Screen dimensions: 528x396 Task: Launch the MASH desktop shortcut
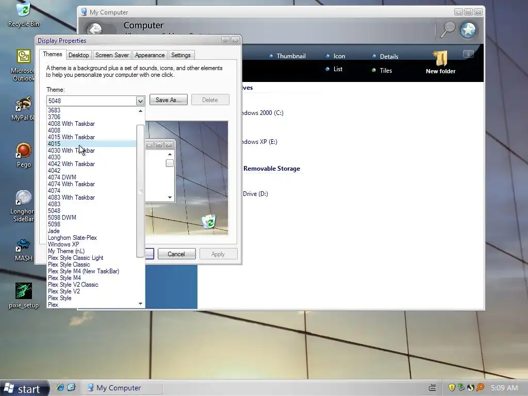pyautogui.click(x=24, y=250)
